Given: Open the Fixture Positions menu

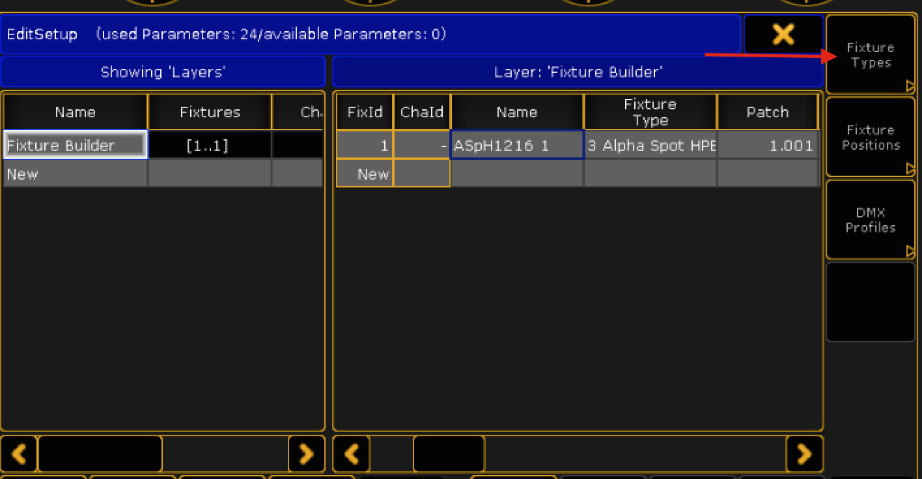Looking at the screenshot, I should pos(870,137).
